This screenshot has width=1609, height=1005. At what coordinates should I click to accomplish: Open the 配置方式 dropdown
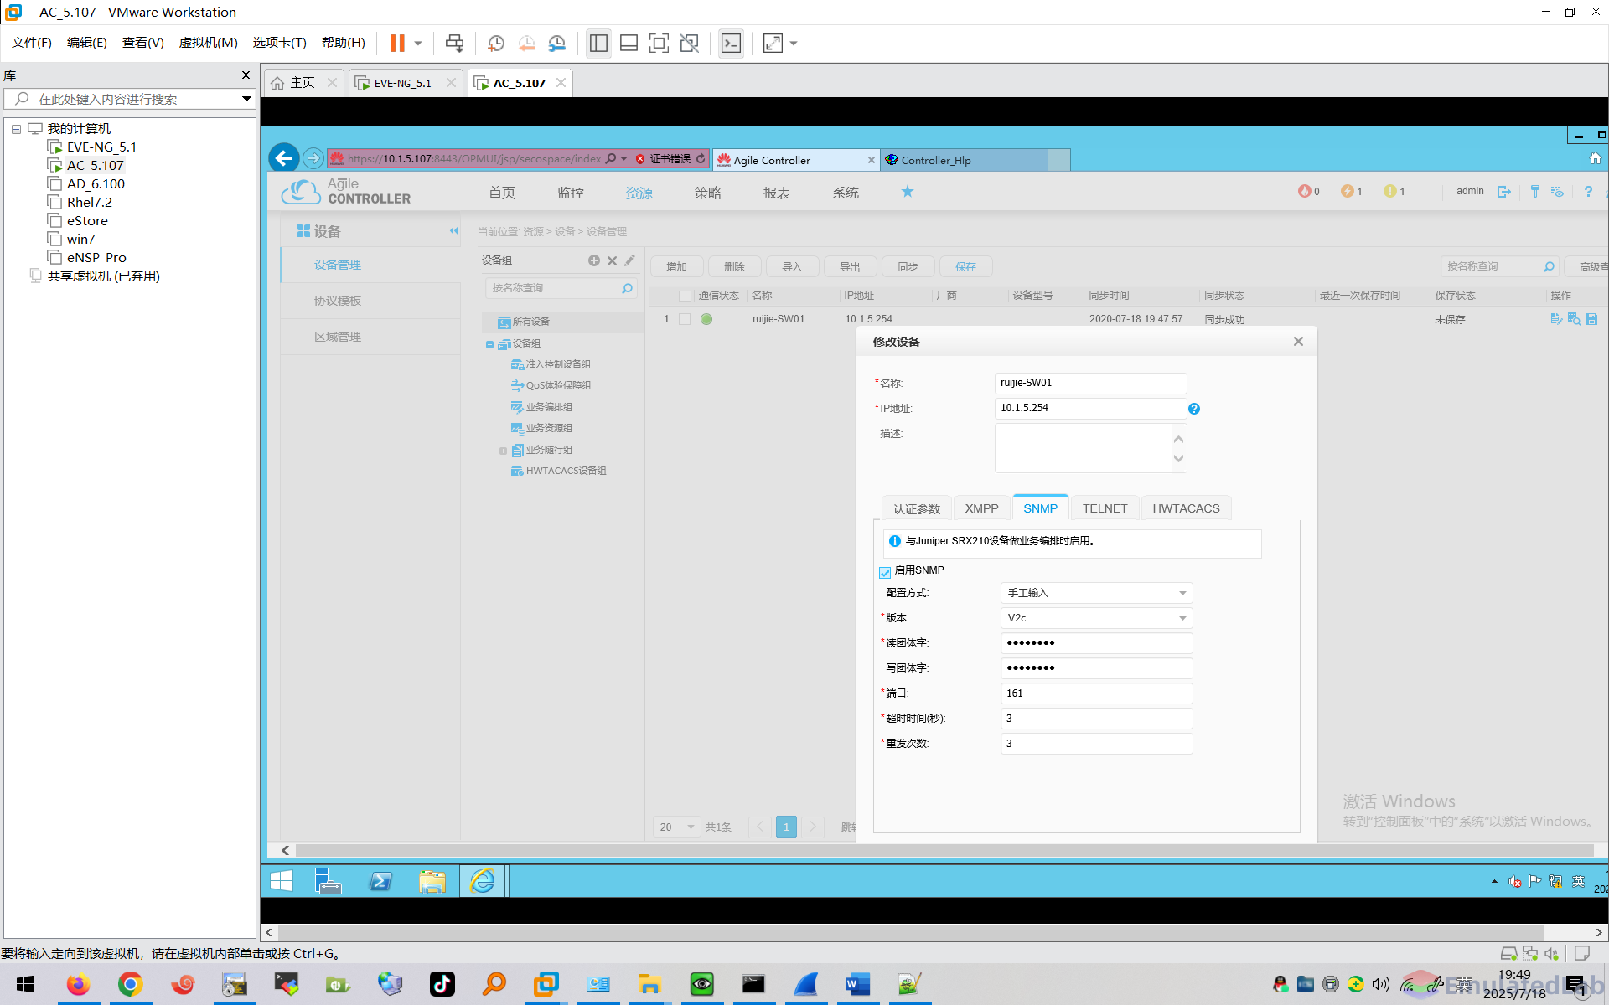pos(1182,593)
